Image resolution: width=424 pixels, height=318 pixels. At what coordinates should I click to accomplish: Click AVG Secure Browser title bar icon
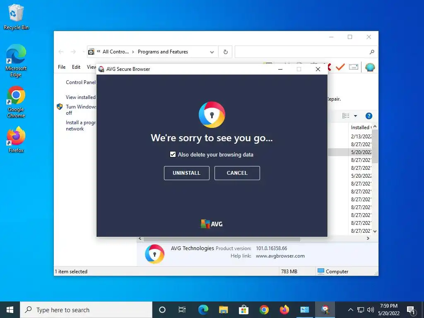click(101, 69)
